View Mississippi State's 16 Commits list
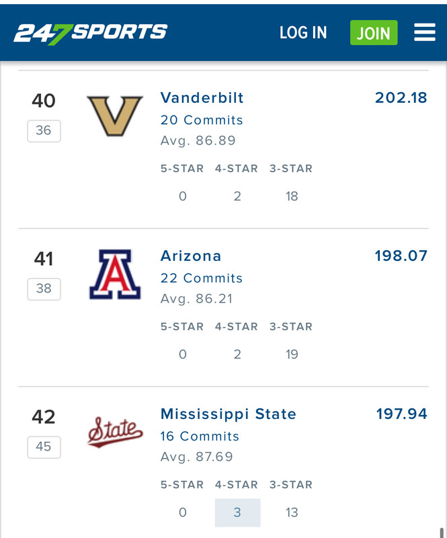The image size is (447, 538). [200, 436]
